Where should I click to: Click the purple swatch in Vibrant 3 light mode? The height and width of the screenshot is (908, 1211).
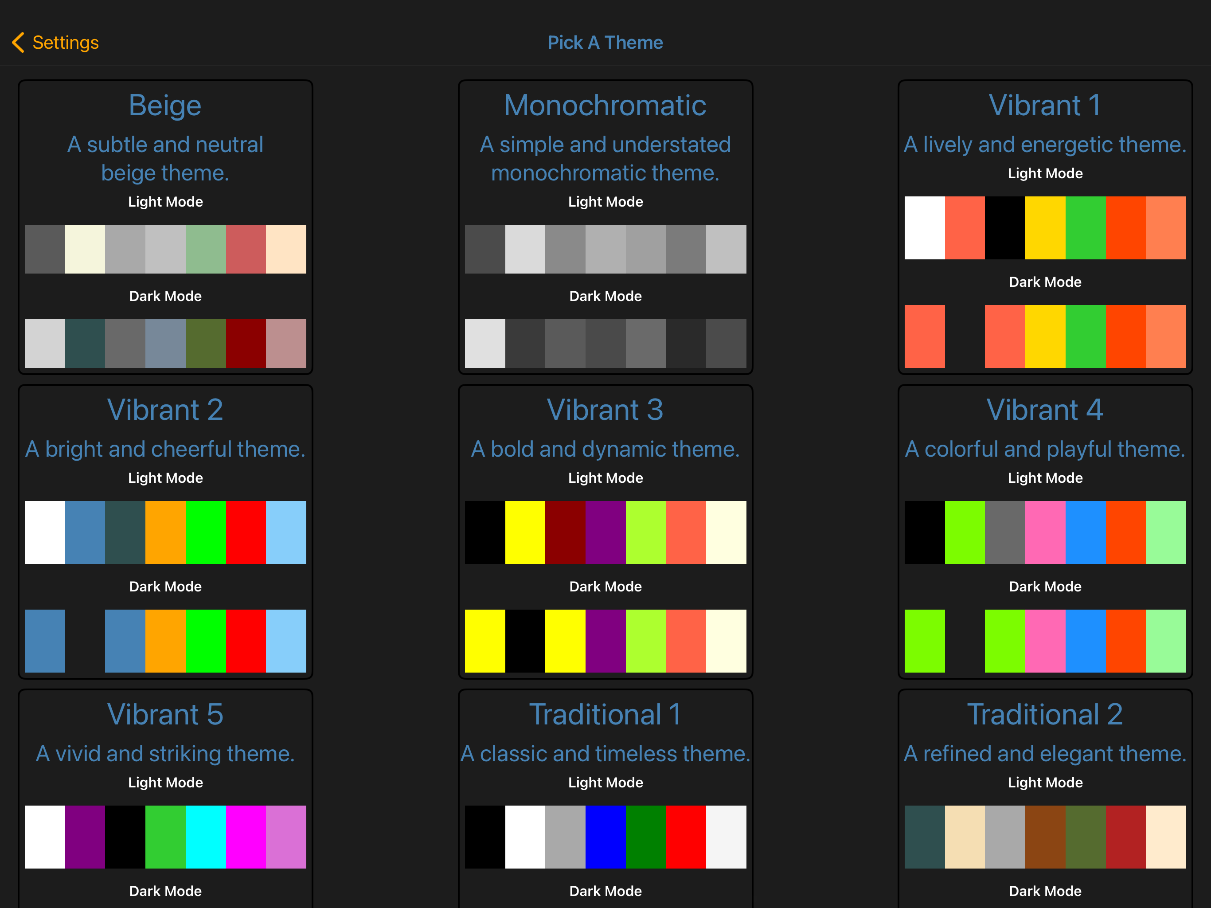(x=605, y=532)
